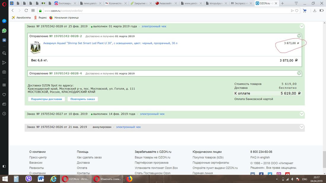
Task: Open downloads icon in browser toolbar
Action: pyautogui.click(x=315, y=10)
